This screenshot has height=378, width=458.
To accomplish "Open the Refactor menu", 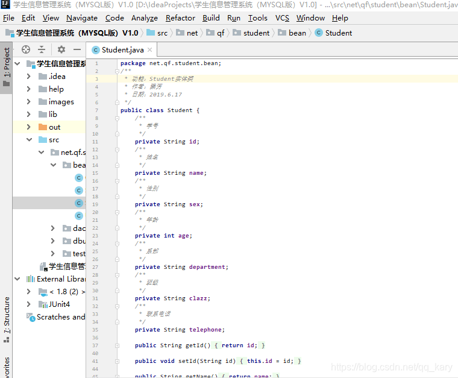I will [x=180, y=18].
